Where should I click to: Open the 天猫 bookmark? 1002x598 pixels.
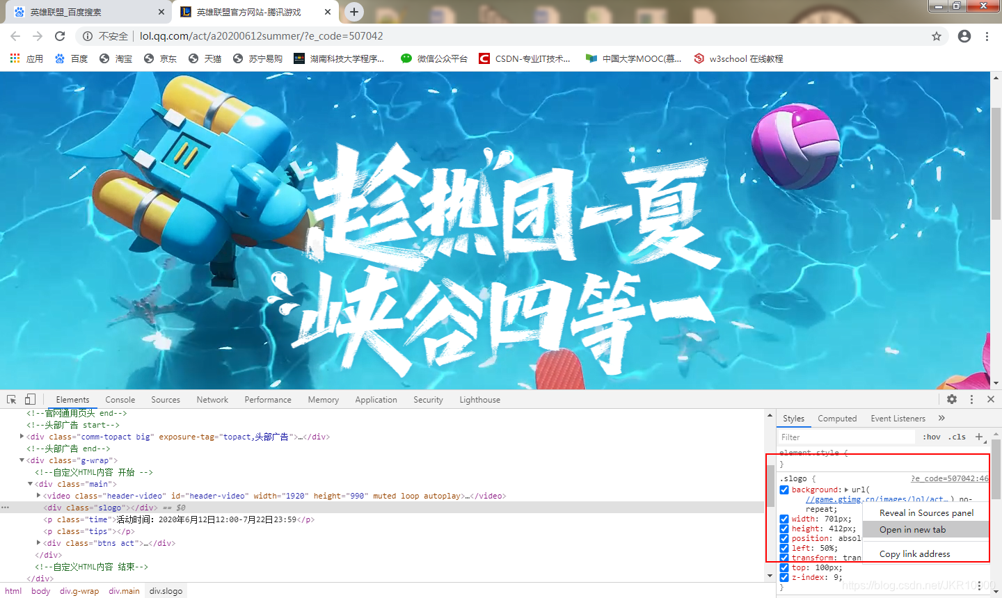point(205,58)
